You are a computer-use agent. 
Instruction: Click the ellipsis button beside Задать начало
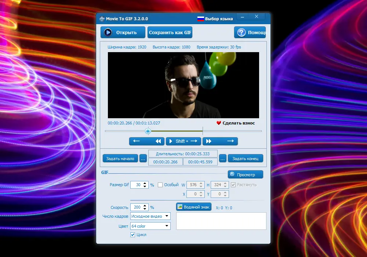pyautogui.click(x=143, y=159)
